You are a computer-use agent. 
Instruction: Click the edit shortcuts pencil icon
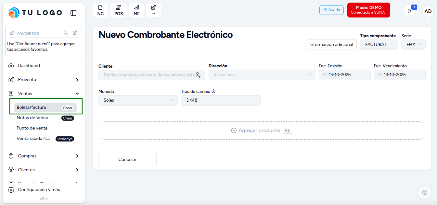pyautogui.click(x=153, y=10)
